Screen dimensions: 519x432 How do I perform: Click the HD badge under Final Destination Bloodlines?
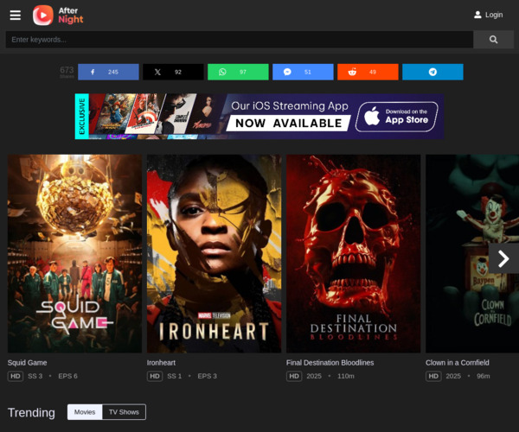click(294, 376)
